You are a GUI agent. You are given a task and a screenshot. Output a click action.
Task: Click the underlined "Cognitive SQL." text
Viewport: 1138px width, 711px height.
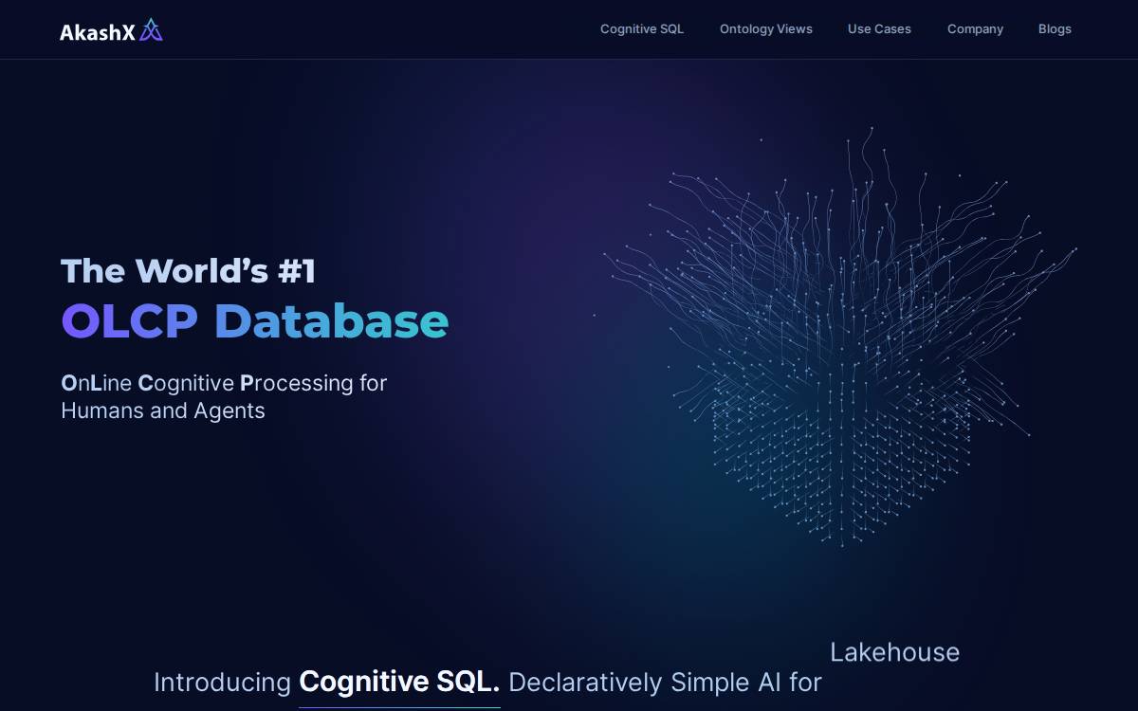pos(399,682)
